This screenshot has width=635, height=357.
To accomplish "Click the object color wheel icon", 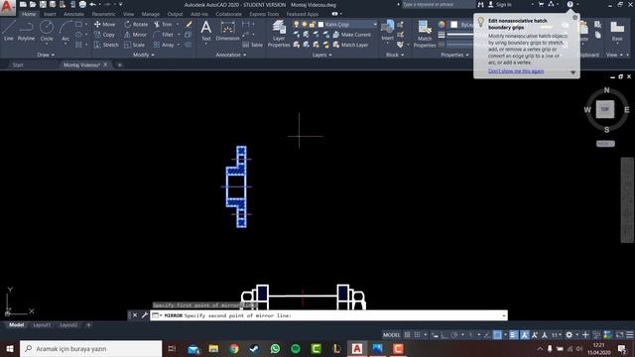I will coord(442,25).
